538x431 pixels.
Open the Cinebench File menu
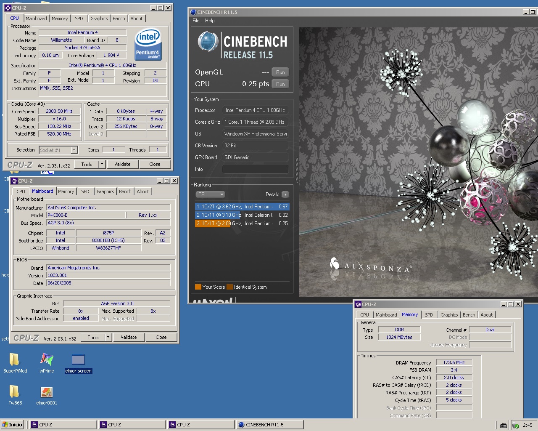click(196, 21)
